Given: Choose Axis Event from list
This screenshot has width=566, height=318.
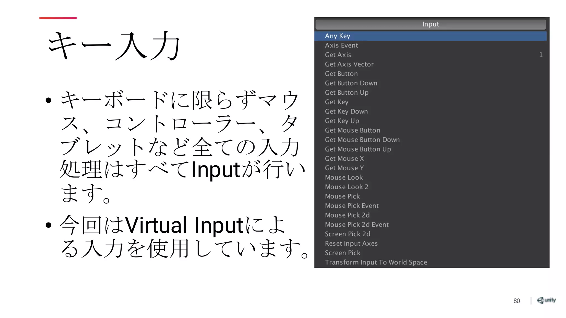Looking at the screenshot, I should tap(341, 46).
